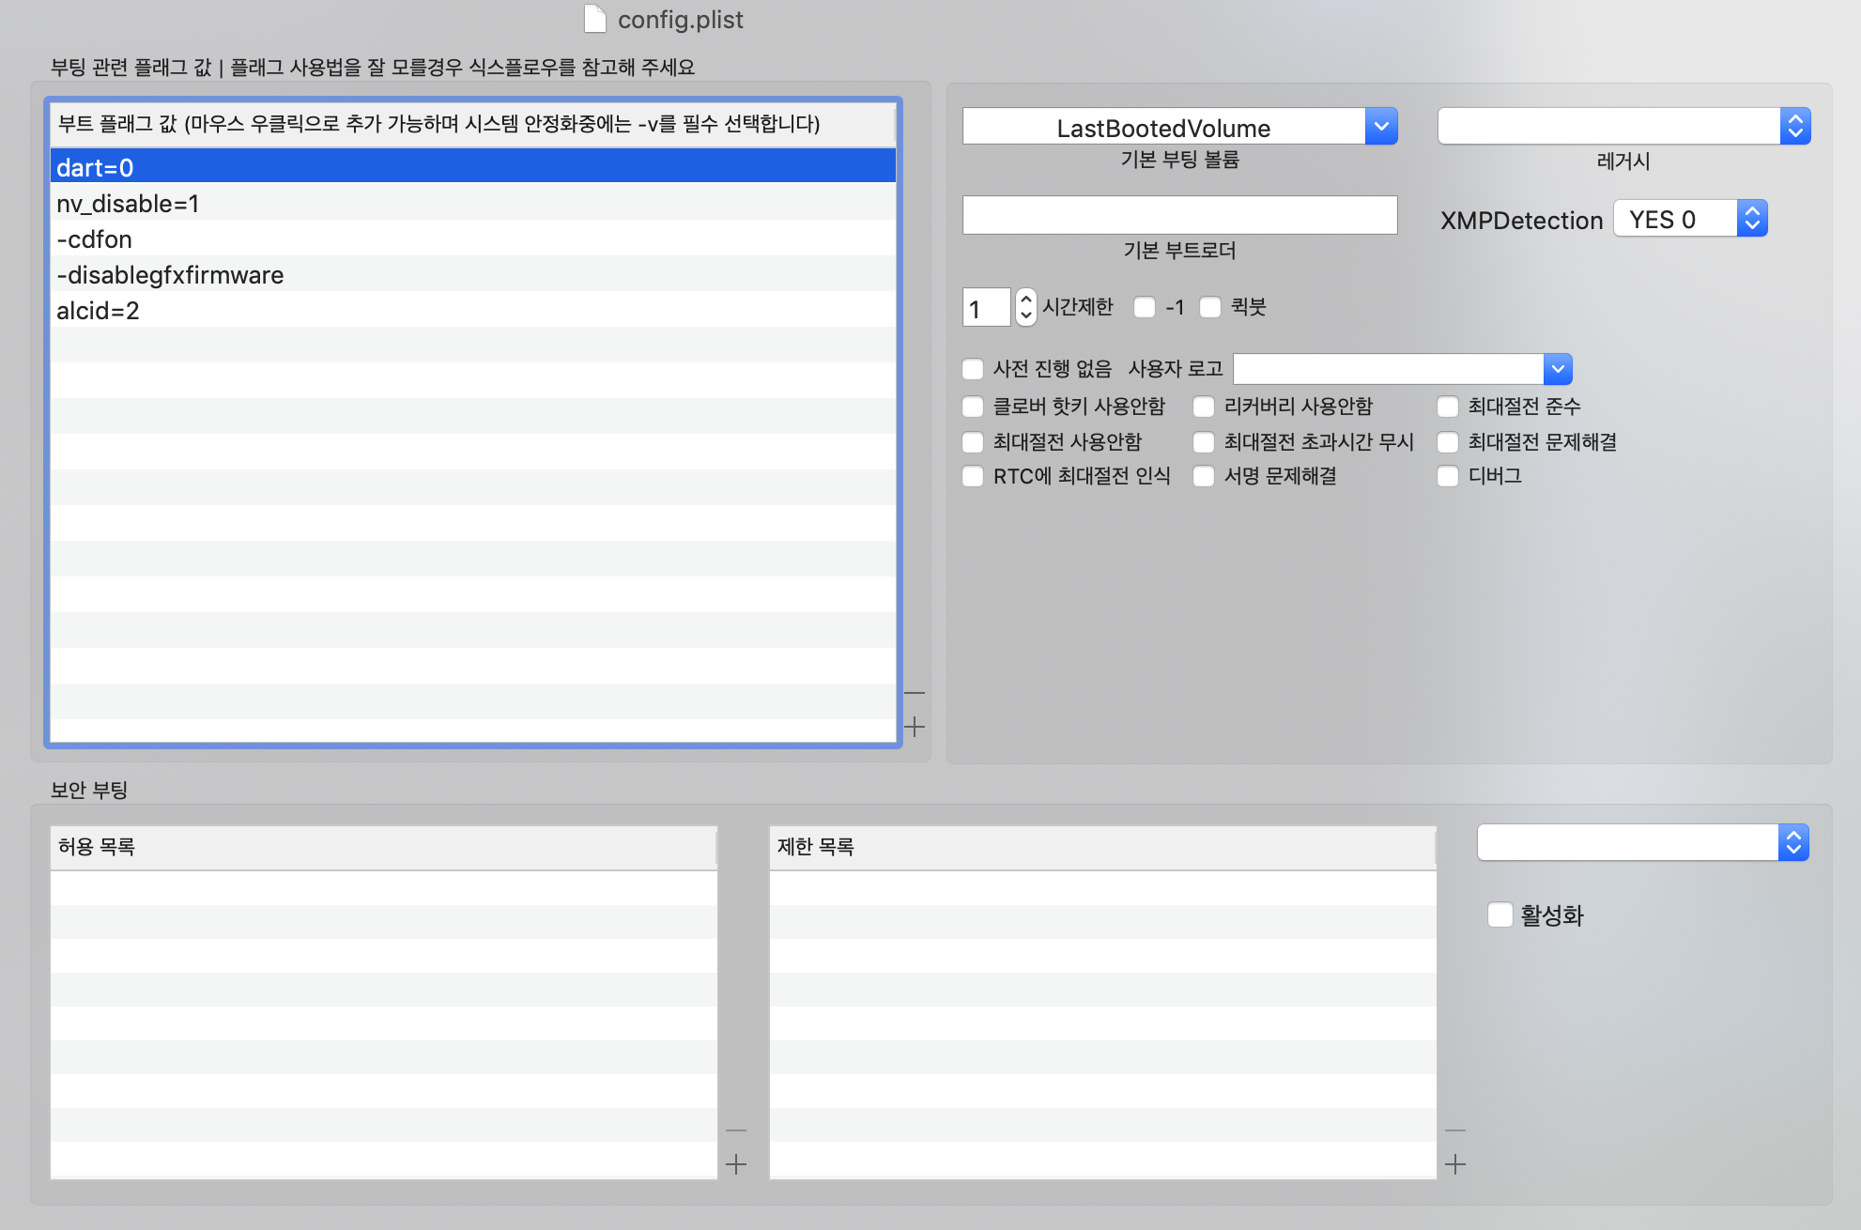Check the 활성화 secure boot checkbox
Image resolution: width=1861 pixels, height=1230 pixels.
point(1500,915)
